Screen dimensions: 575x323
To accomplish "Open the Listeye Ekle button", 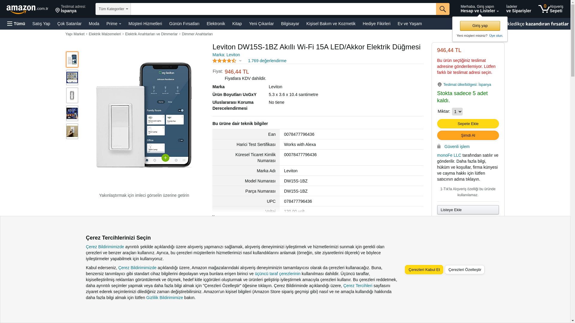I will tap(468, 210).
